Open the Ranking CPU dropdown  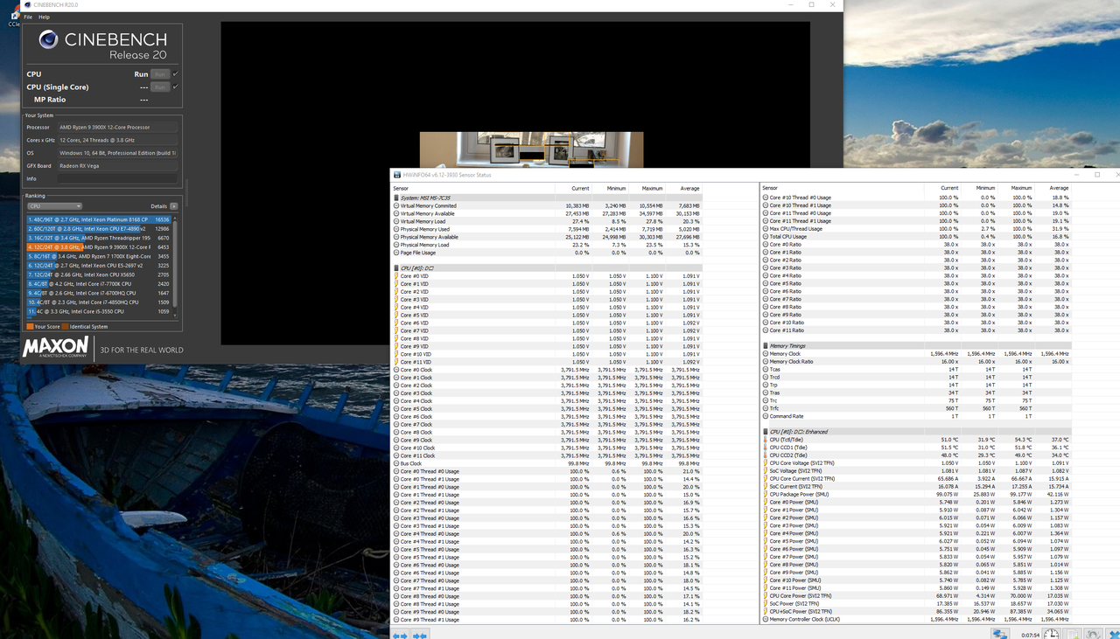pyautogui.click(x=53, y=206)
